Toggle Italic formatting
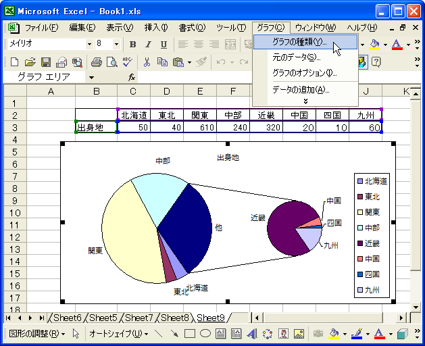Viewport: 425px width, 346px height. tap(148, 44)
